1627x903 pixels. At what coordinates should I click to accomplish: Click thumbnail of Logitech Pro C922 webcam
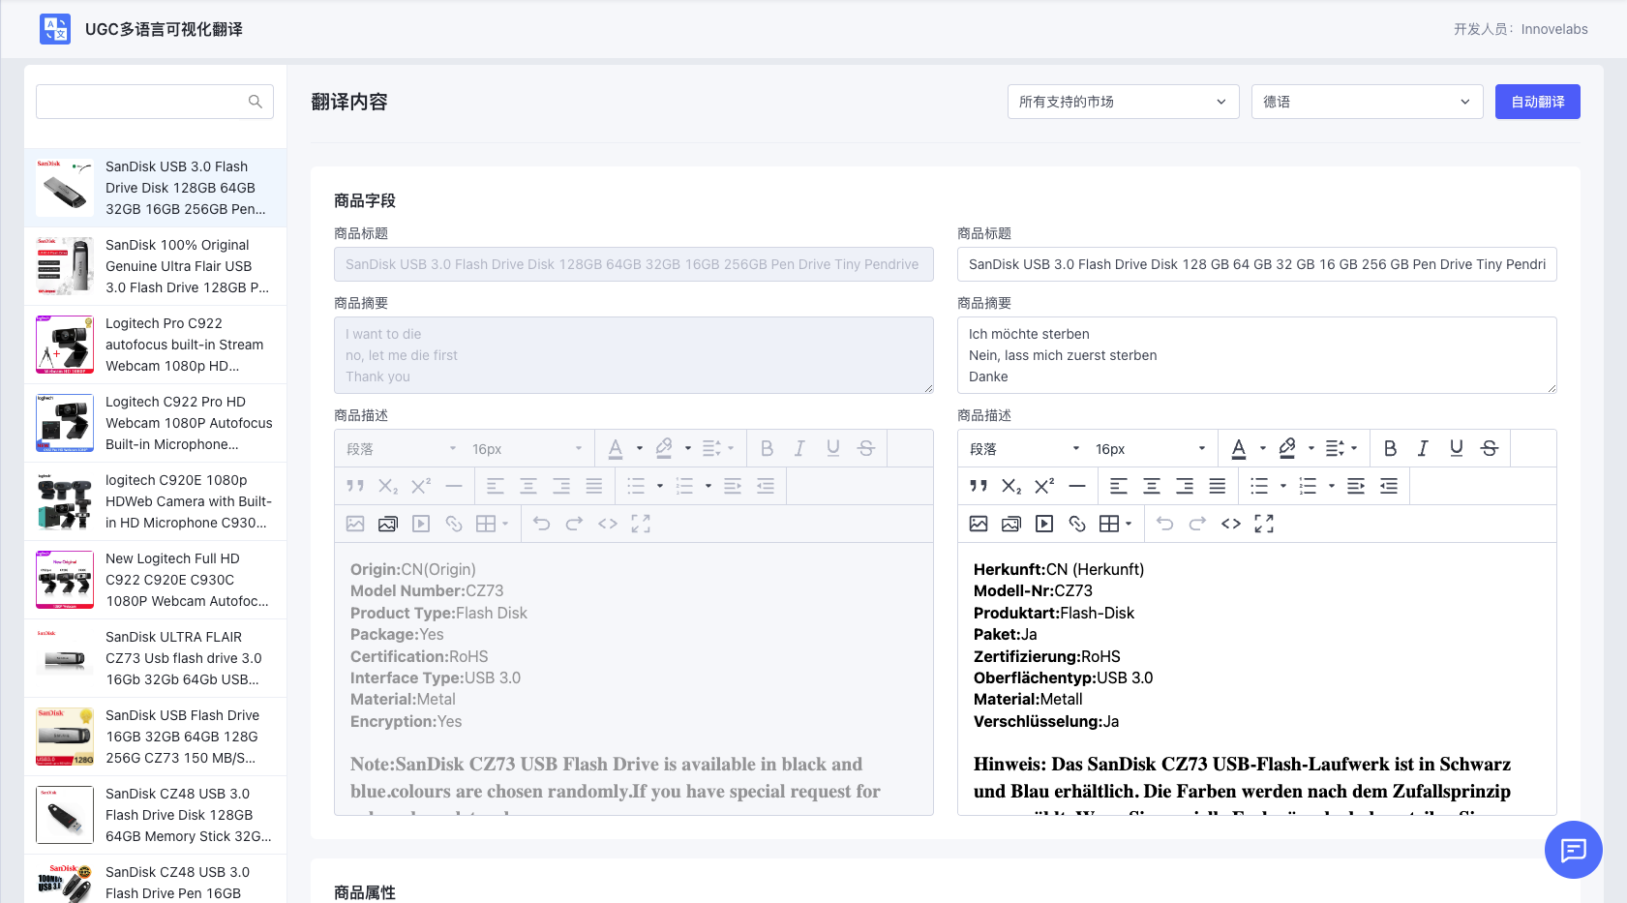point(65,345)
